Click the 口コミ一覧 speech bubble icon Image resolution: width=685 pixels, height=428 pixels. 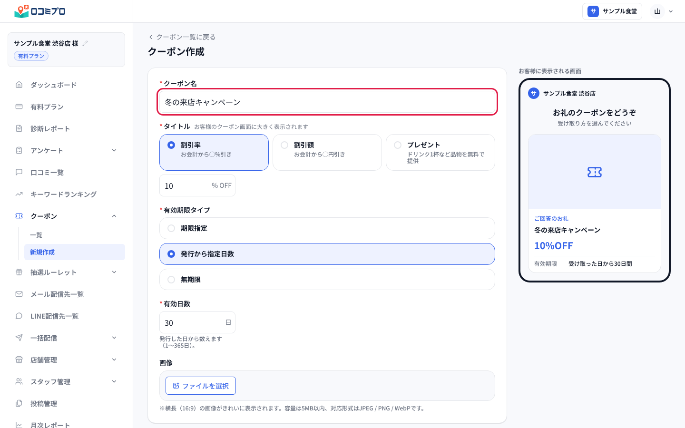point(19,172)
